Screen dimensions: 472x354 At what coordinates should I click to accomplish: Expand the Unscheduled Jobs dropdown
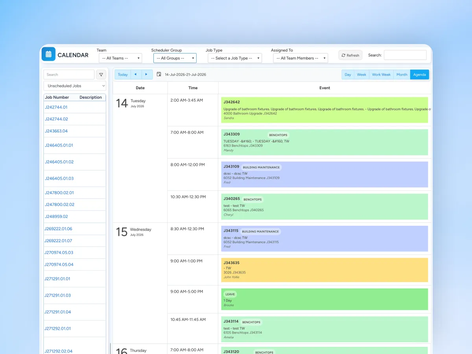click(x=75, y=86)
